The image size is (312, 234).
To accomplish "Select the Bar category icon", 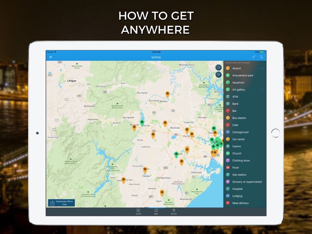I will pyautogui.click(x=228, y=111).
